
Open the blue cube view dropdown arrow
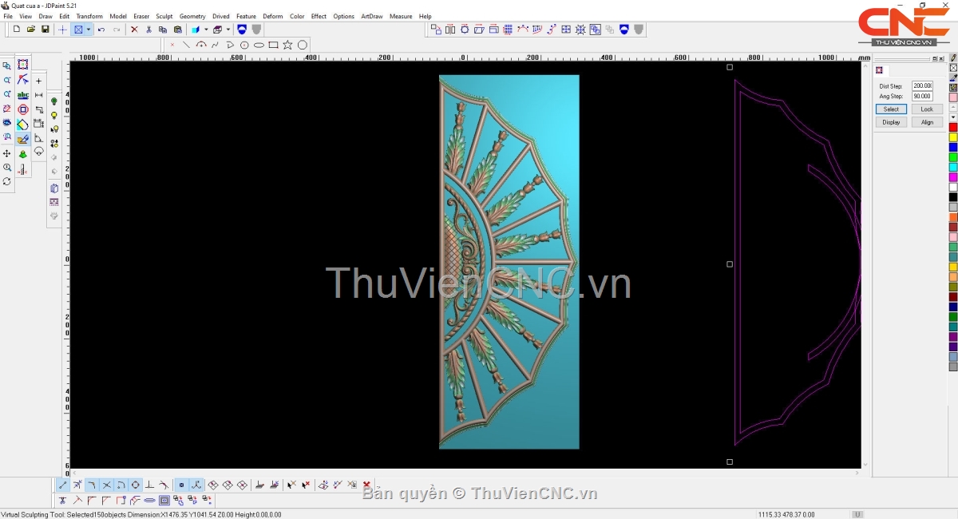coord(204,30)
